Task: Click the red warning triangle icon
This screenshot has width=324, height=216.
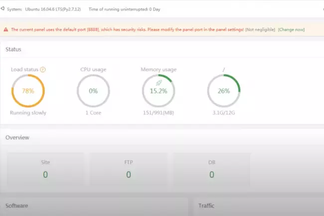Action: pos(6,30)
